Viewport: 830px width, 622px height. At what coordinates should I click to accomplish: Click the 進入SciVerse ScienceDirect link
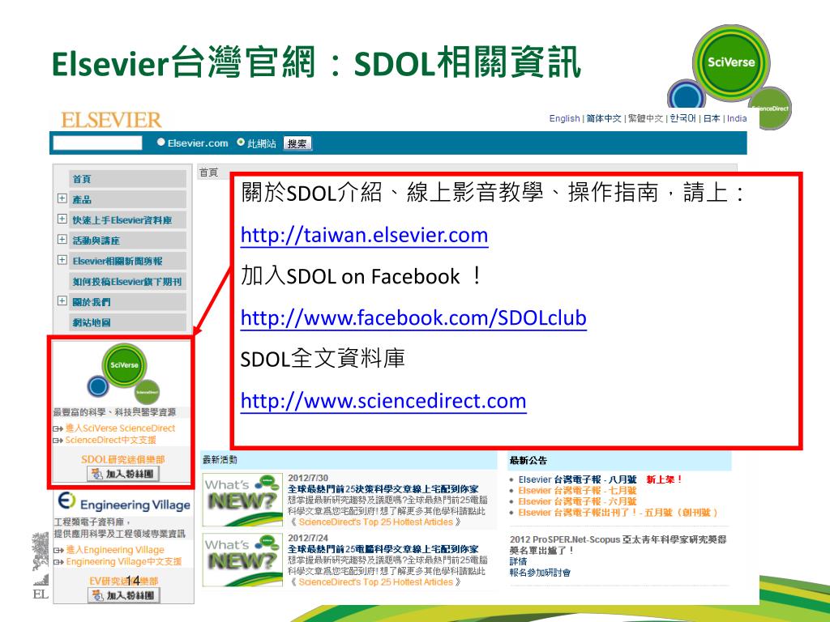[x=120, y=428]
